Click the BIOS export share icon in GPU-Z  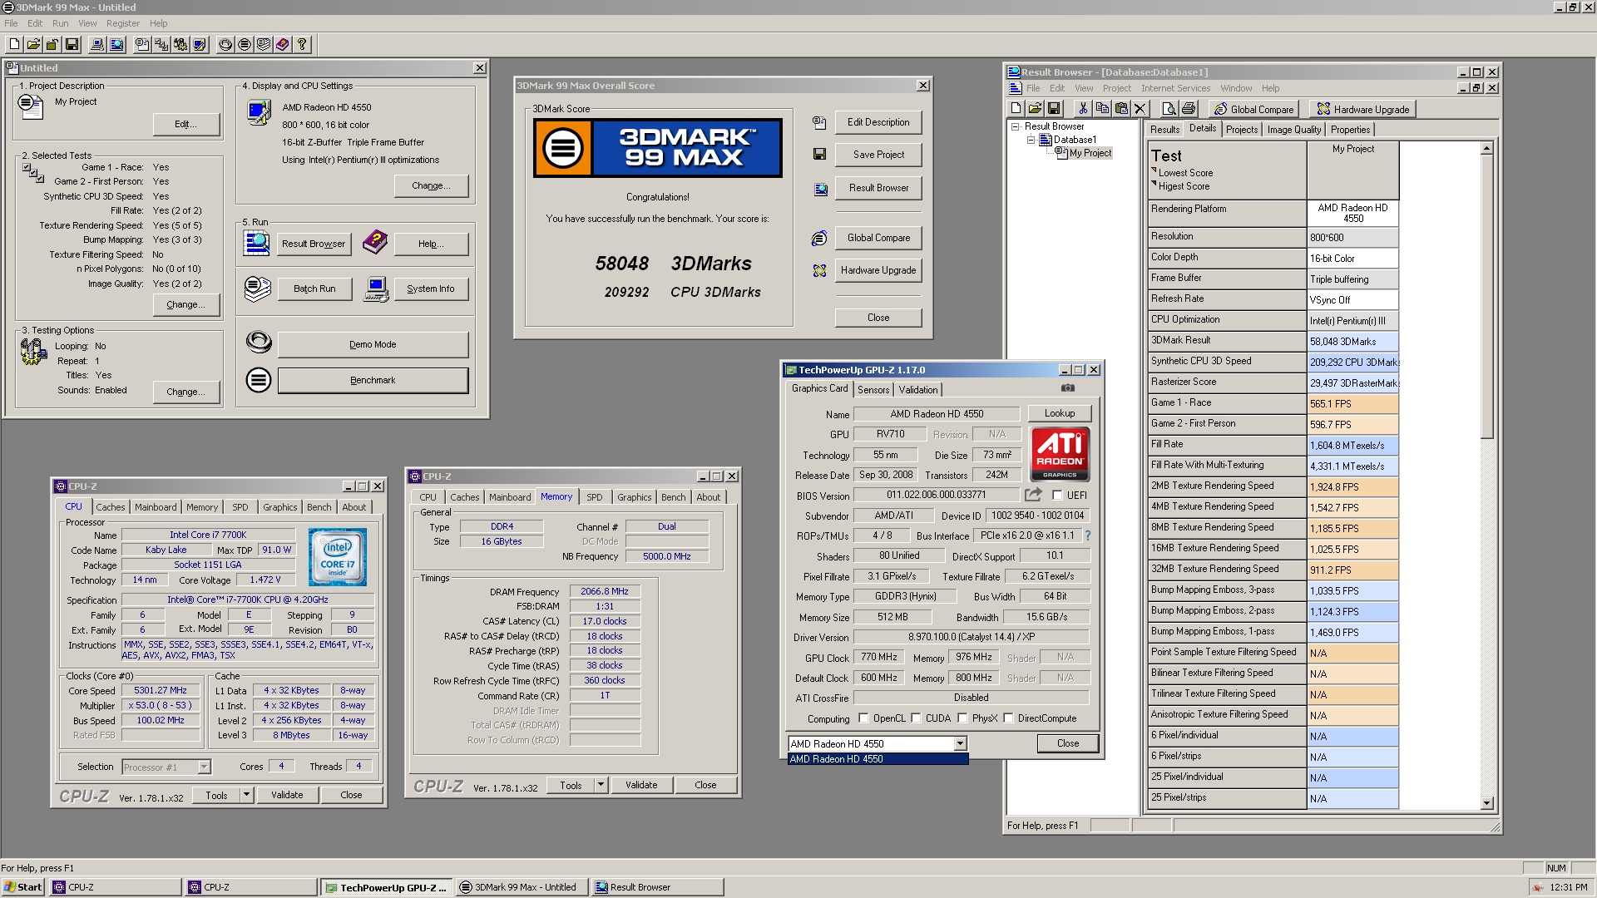[1033, 495]
